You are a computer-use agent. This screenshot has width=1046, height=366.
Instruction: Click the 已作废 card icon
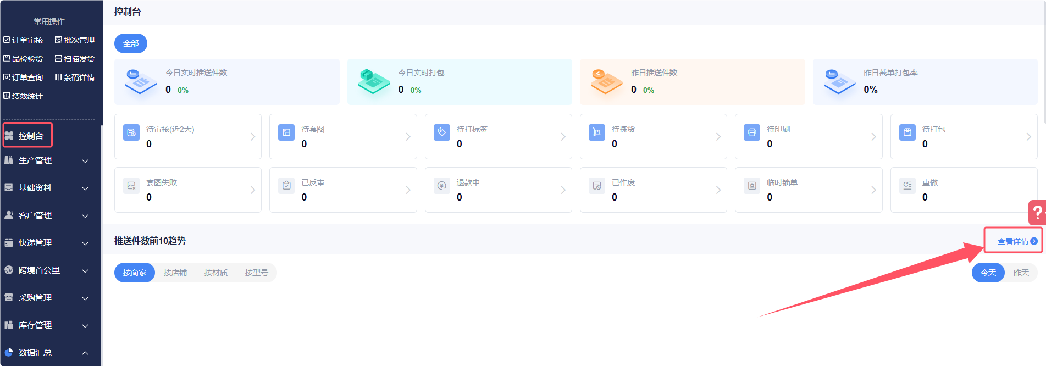(597, 186)
